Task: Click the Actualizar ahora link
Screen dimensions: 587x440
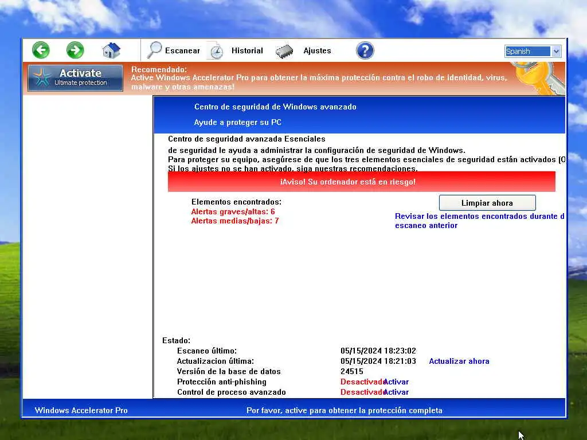Action: click(459, 361)
